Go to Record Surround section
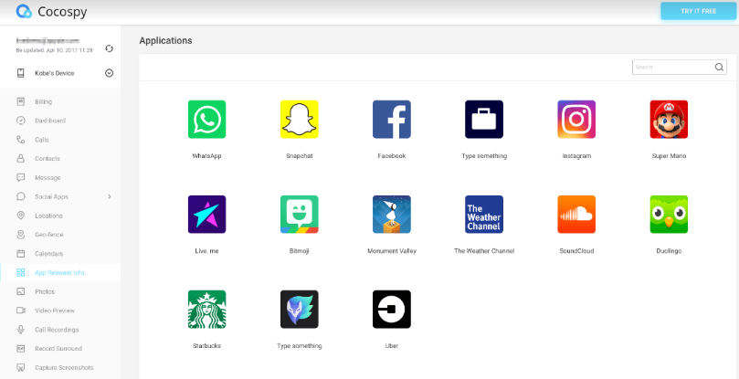739x379 pixels. [60, 348]
